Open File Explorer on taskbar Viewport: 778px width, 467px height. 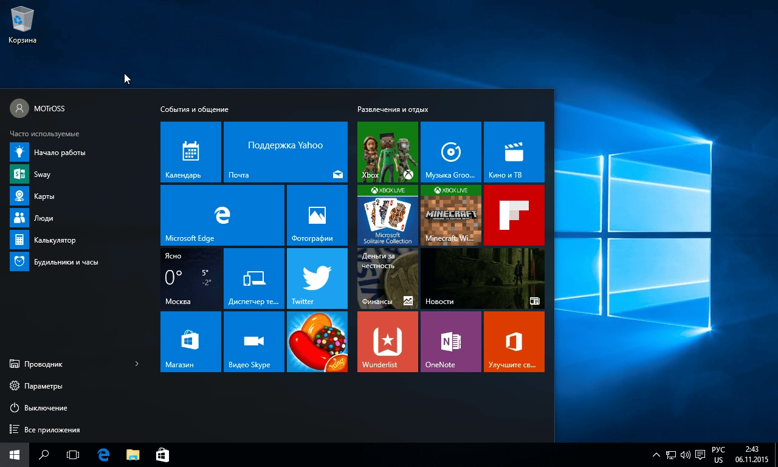pyautogui.click(x=133, y=455)
